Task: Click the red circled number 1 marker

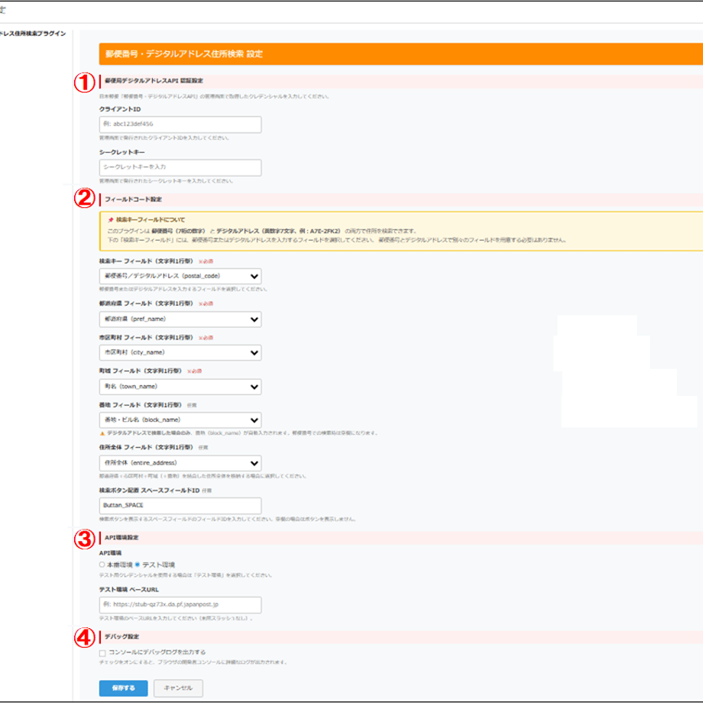Action: point(84,83)
